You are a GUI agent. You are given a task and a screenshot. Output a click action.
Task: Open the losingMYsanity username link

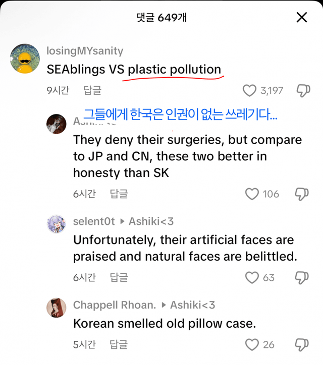point(84,51)
